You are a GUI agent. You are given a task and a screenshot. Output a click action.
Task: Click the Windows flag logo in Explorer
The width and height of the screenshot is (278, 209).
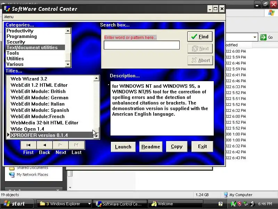(271, 13)
